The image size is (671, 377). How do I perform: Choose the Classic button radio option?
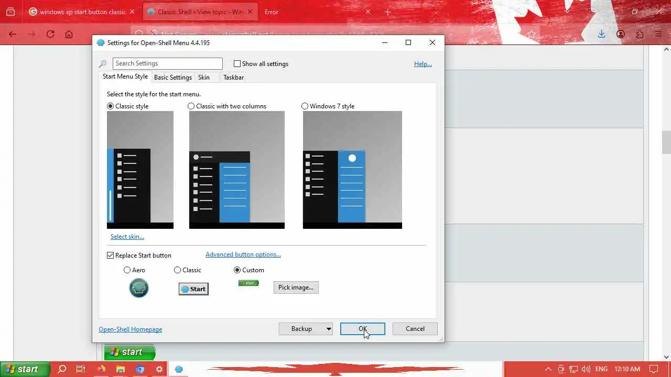point(177,270)
